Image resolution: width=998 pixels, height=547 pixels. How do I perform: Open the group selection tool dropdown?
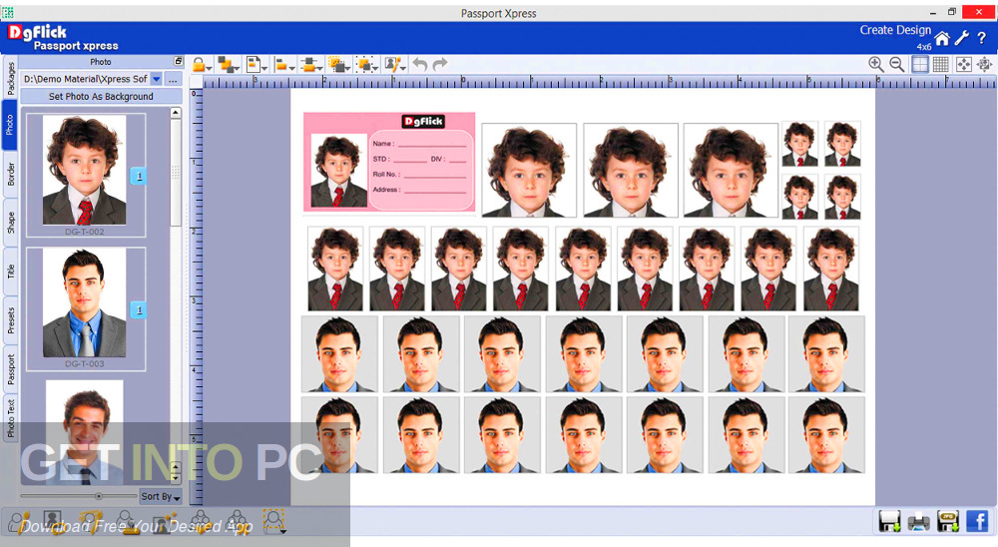pyautogui.click(x=366, y=64)
